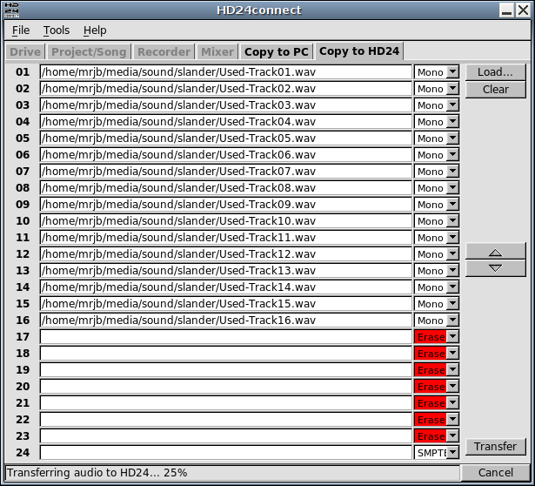This screenshot has height=486, width=535.
Task: Click the Transfer button
Action: pyautogui.click(x=495, y=447)
